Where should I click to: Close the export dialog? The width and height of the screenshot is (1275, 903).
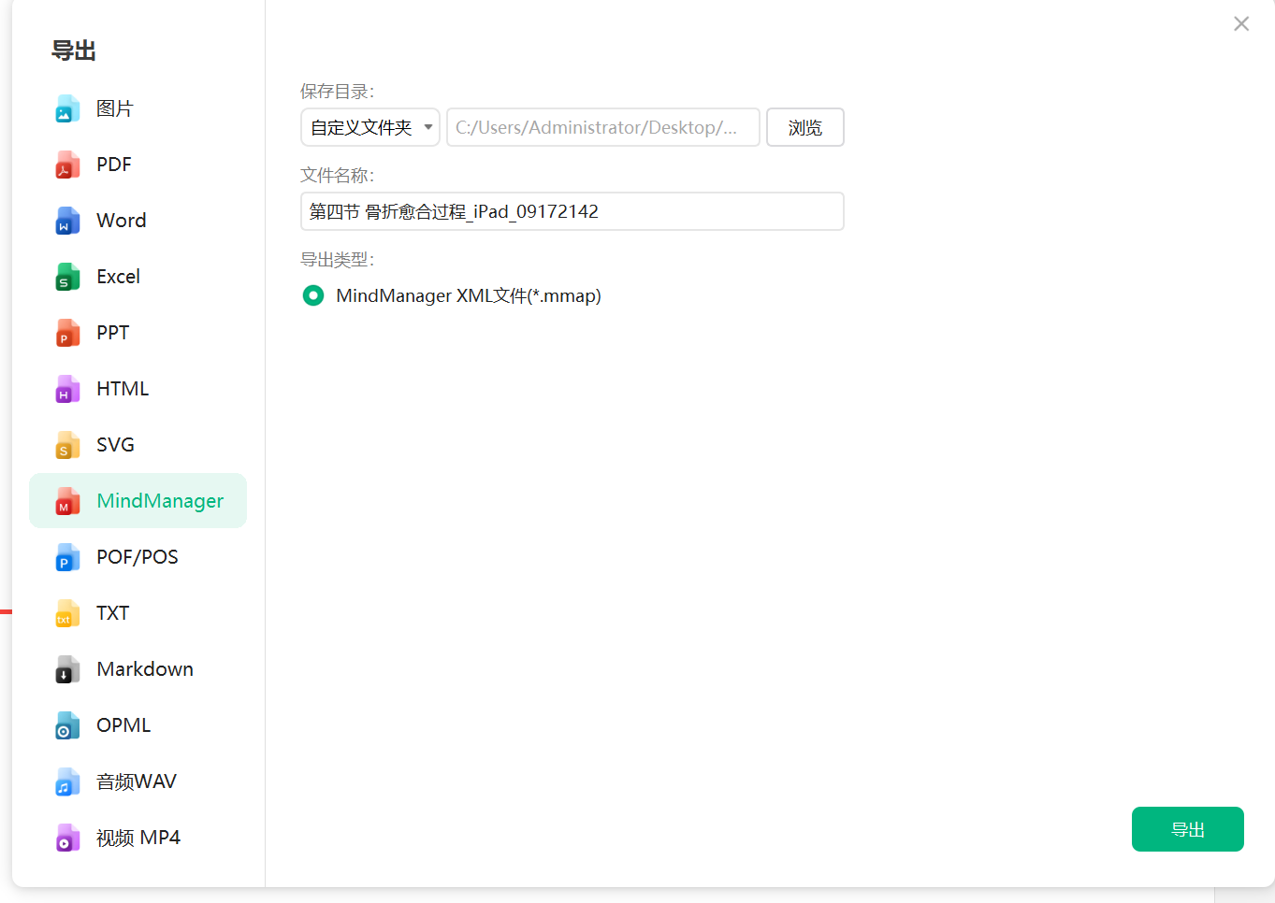(x=1240, y=24)
